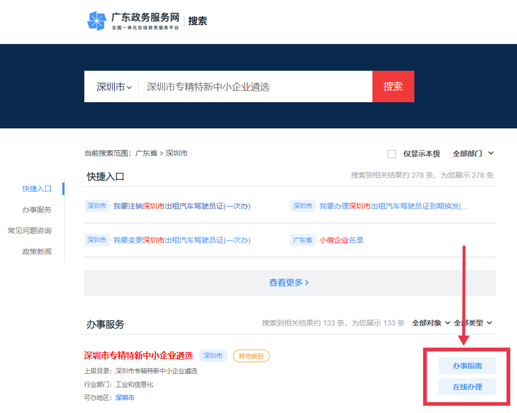Screen dimensions: 517x413
Task: Open 我要变更深圳市出租汽车驾驶员证 link
Action: (x=182, y=240)
